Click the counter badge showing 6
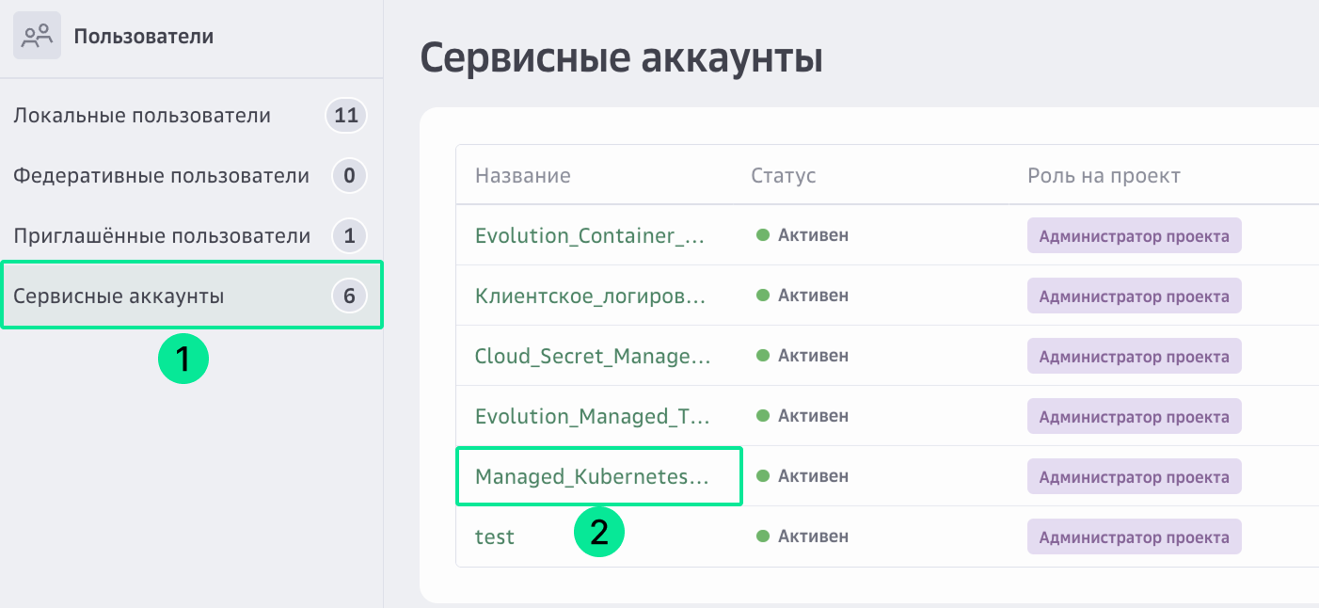Screen dimensions: 1319x608 point(349,296)
